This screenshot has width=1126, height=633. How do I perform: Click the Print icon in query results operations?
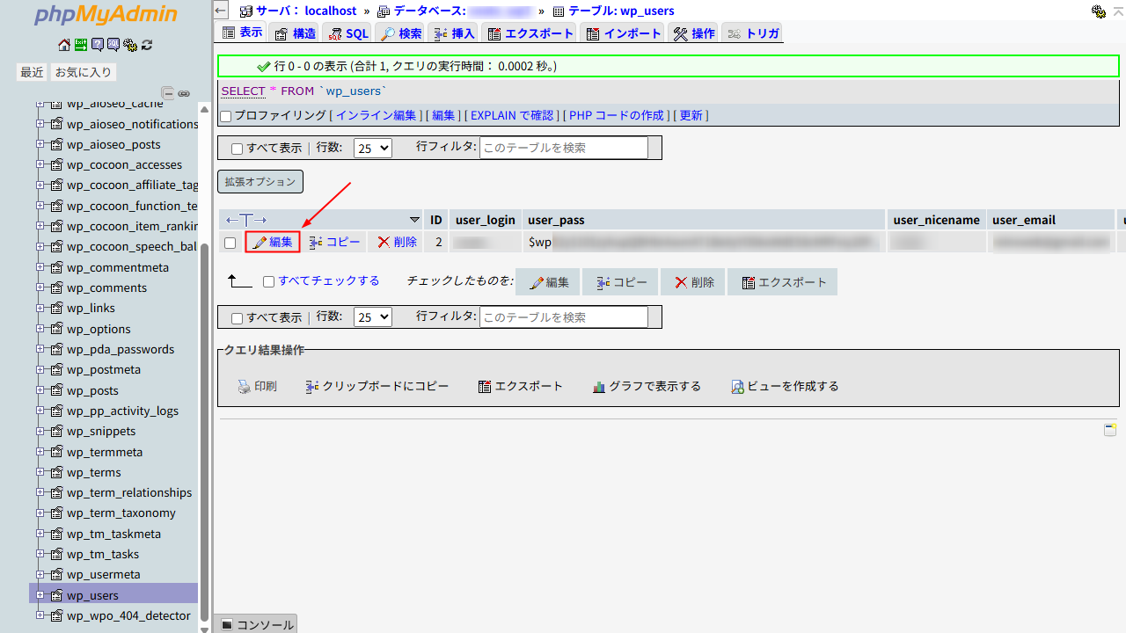pos(245,386)
